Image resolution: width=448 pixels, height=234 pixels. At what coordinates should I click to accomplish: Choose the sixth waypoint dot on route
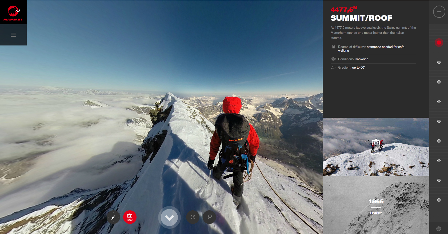coord(439,141)
